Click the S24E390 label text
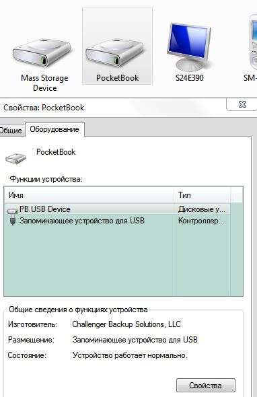This screenshot has width=257, height=397. coord(190,78)
